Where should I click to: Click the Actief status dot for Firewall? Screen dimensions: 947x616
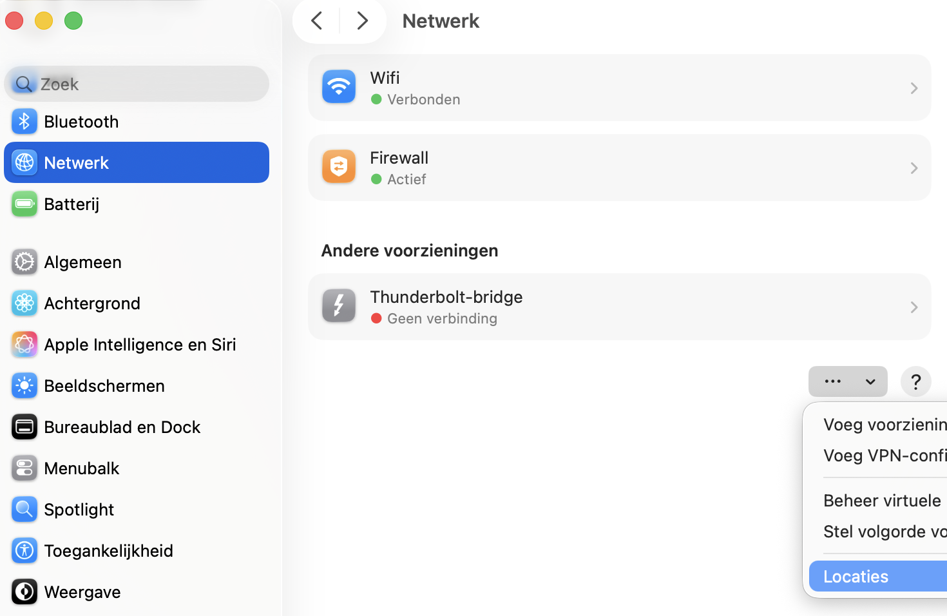click(377, 179)
